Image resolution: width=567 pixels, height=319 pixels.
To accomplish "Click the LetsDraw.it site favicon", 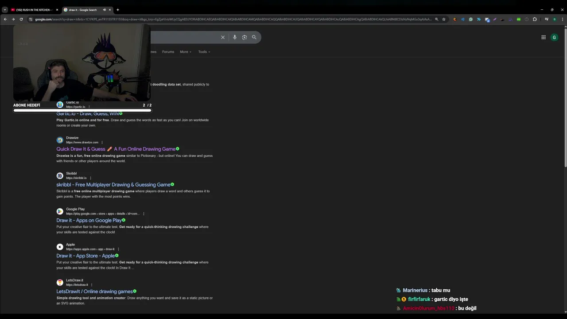I will pos(60,283).
